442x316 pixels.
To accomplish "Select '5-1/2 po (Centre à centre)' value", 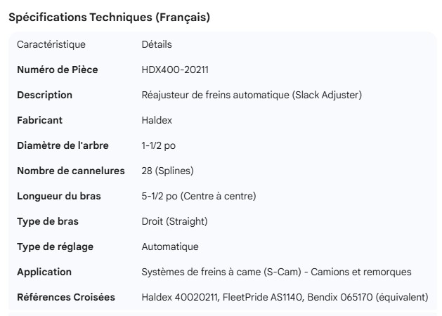I will click(x=199, y=197).
